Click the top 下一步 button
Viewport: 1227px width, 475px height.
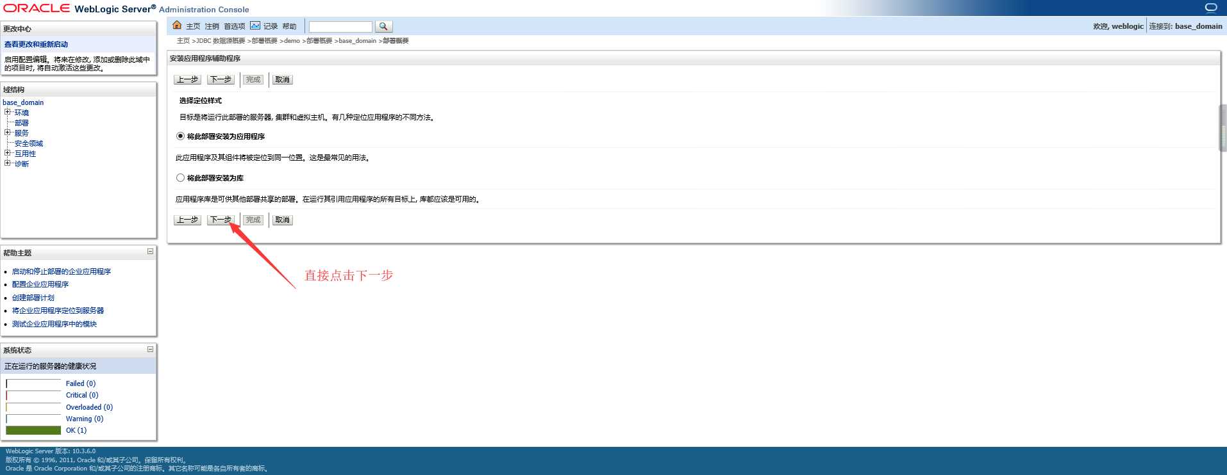pos(221,79)
